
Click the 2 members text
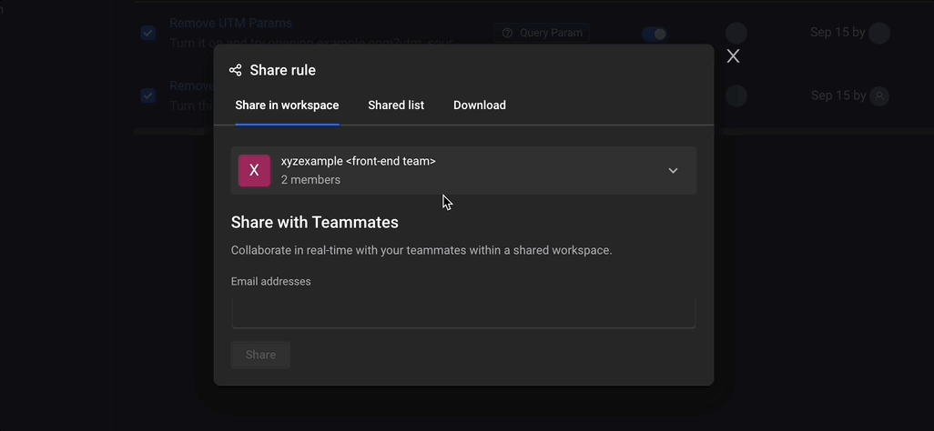click(x=310, y=180)
